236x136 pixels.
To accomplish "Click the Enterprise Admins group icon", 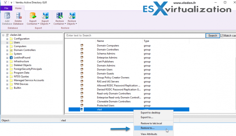I will pos(82,57).
